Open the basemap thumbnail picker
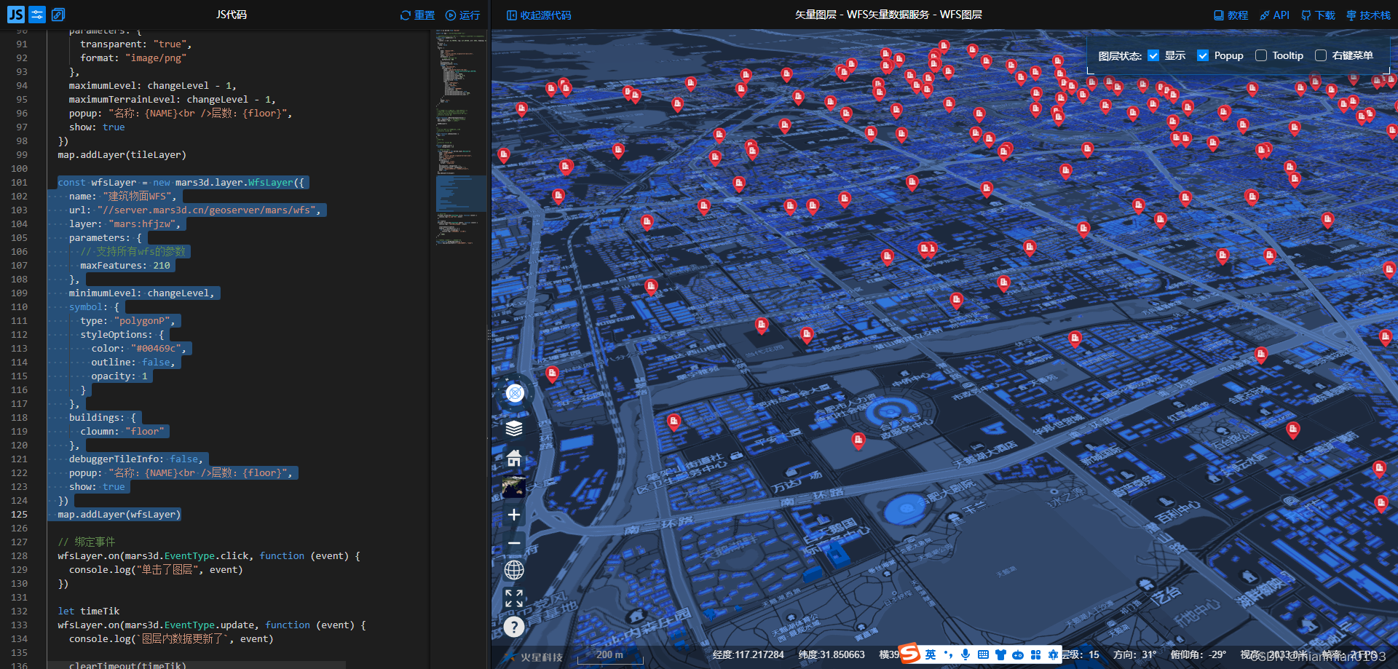 tap(514, 486)
